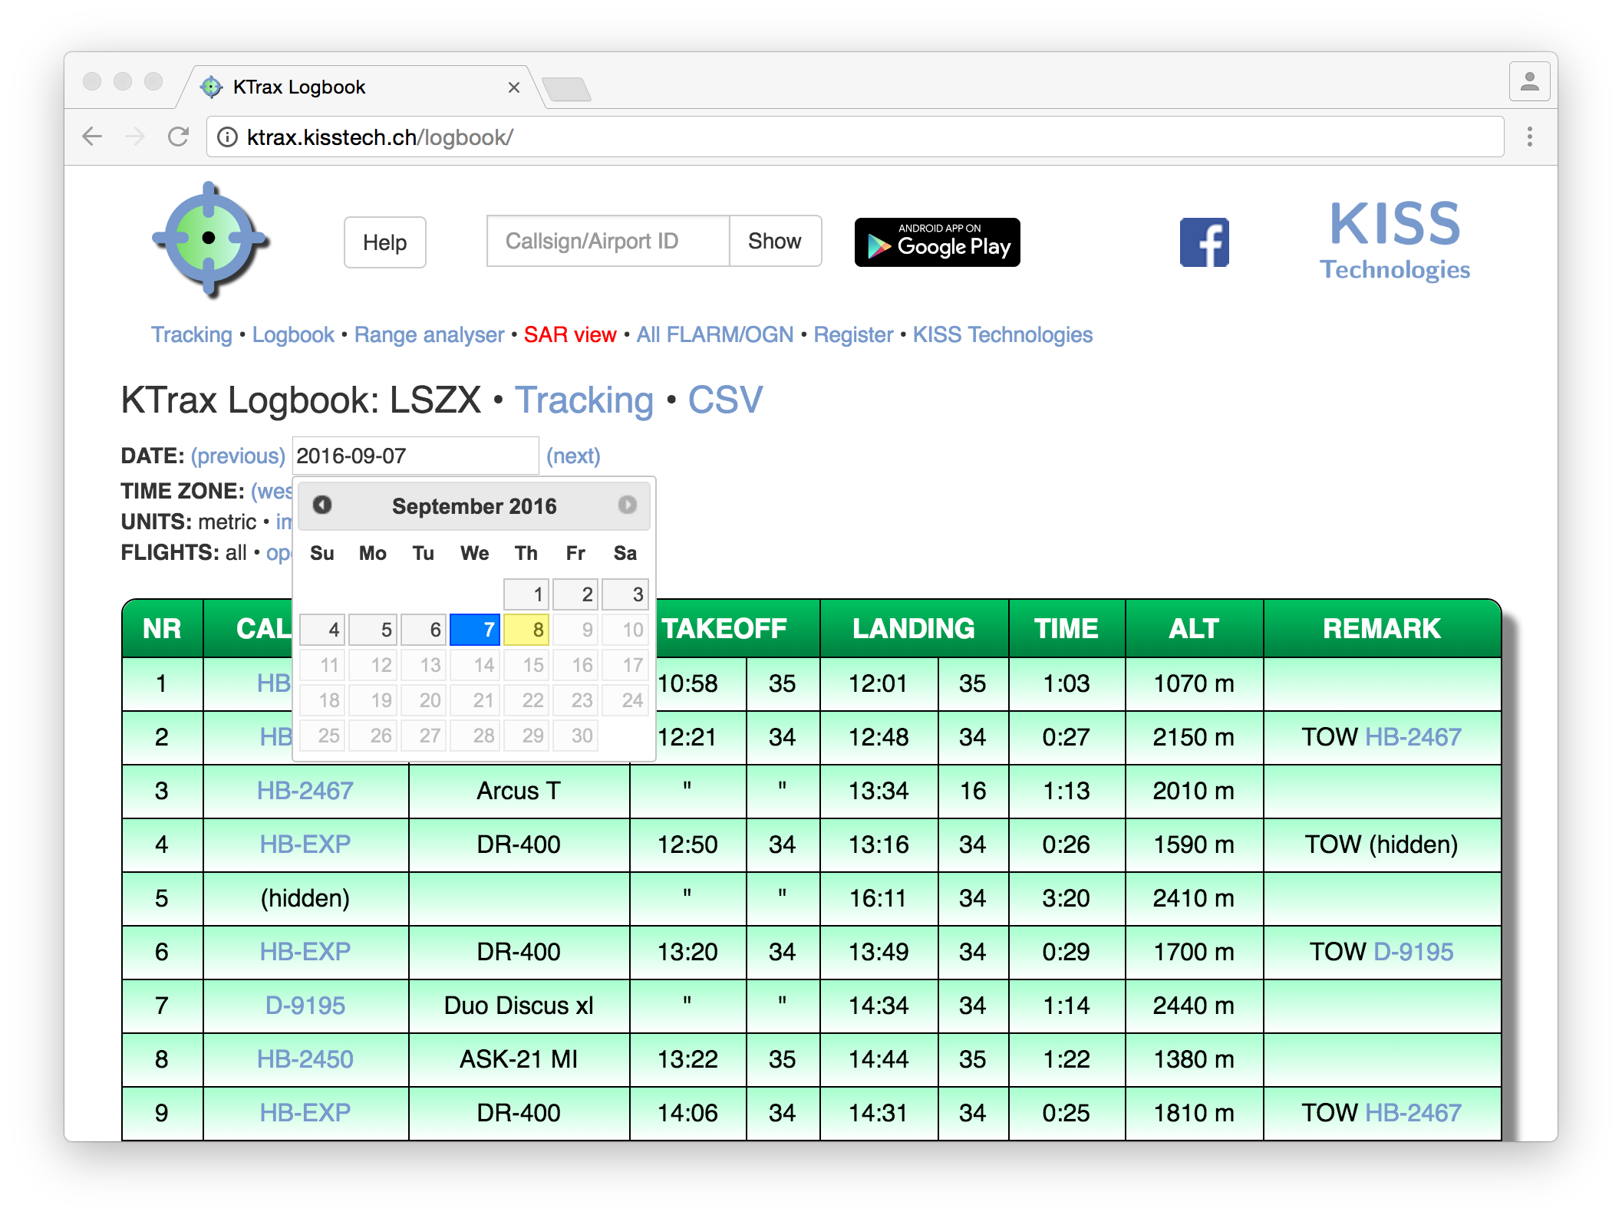The height and width of the screenshot is (1218, 1622).
Task: Select September 8 in the datepicker
Action: click(x=526, y=630)
